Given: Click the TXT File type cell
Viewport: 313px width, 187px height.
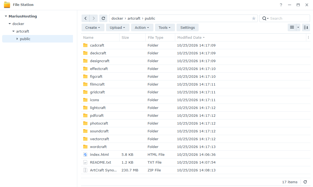Looking at the screenshot, I should tap(154, 163).
